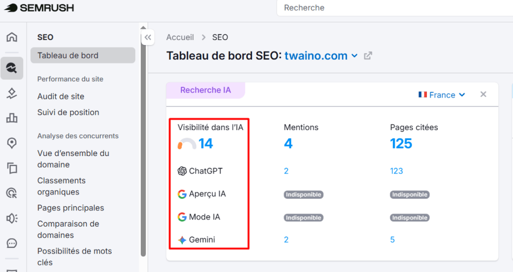The width and height of the screenshot is (513, 272).
Task: Expand the twaino.com domain dropdown arrow
Action: click(354, 56)
